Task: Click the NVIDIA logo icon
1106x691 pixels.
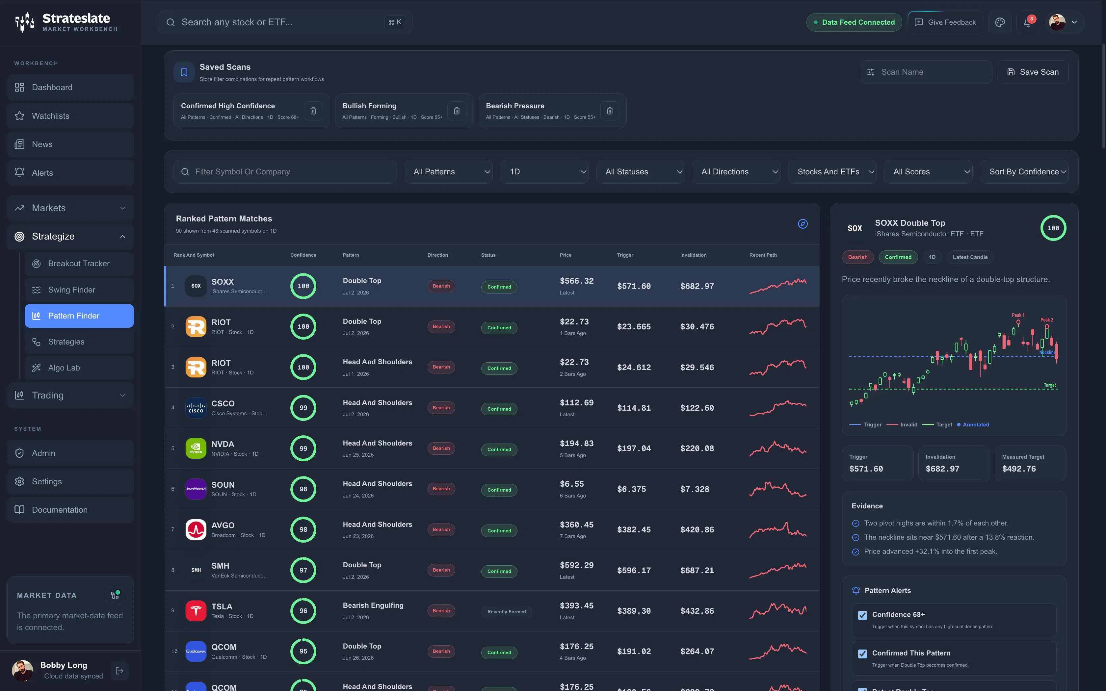Action: (x=196, y=448)
